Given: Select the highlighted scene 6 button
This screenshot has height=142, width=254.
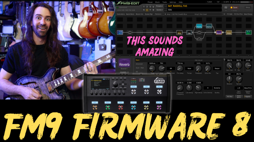Looking at the screenshot, I should (147, 10).
